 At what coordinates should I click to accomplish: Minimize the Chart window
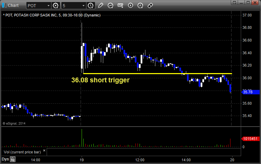241,2
